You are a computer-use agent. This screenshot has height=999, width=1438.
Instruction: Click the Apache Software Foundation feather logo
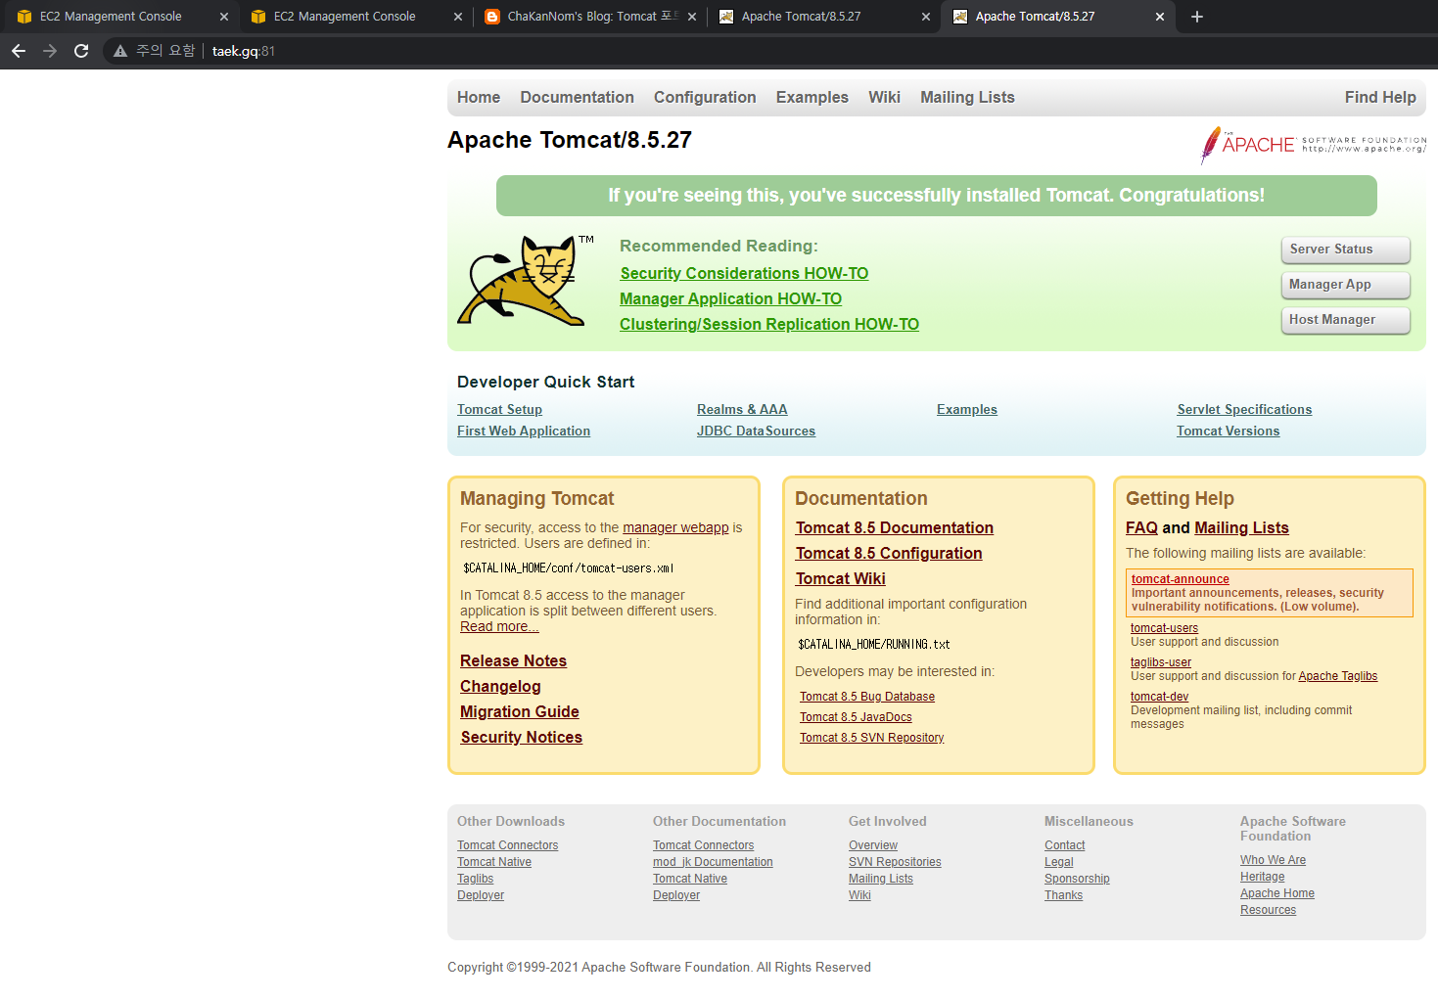tap(1314, 145)
